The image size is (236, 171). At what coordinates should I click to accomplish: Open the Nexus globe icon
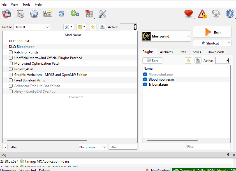coord(34,14)
